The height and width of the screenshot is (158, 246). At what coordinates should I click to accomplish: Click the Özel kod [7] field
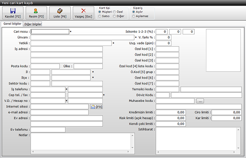[x=167, y=84]
